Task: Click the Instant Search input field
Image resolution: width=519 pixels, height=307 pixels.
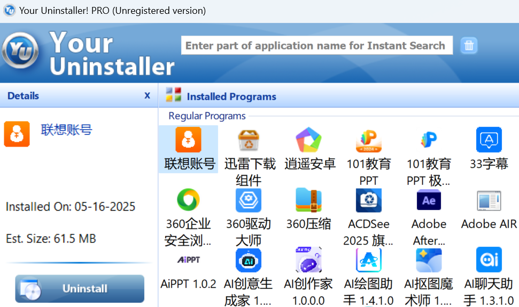Action: tap(317, 45)
